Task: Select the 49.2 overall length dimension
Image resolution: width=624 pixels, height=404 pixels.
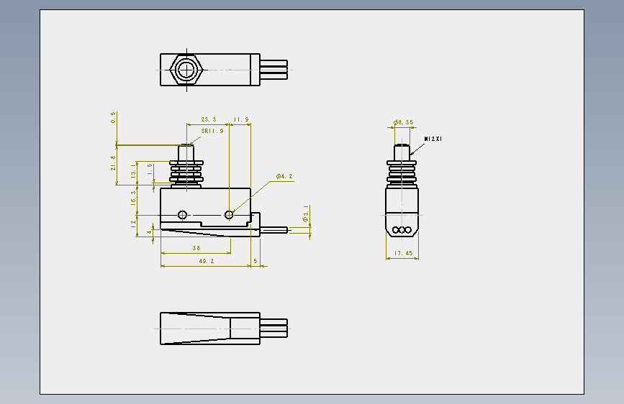Action: pos(206,261)
